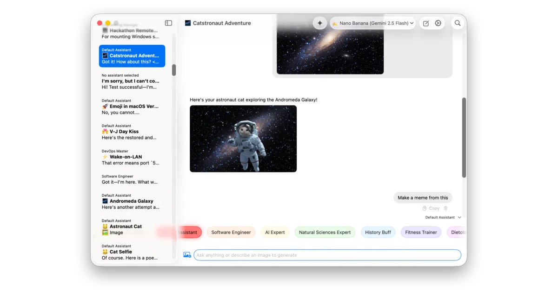This screenshot has height=293, width=558.
Task: Copy the message with Copy button
Action: (431, 208)
